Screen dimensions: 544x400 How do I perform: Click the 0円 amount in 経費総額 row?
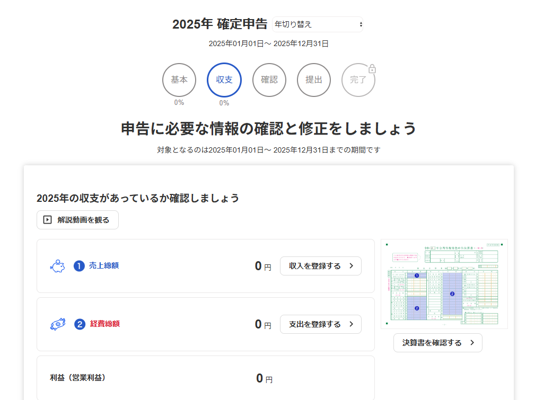pyautogui.click(x=263, y=324)
